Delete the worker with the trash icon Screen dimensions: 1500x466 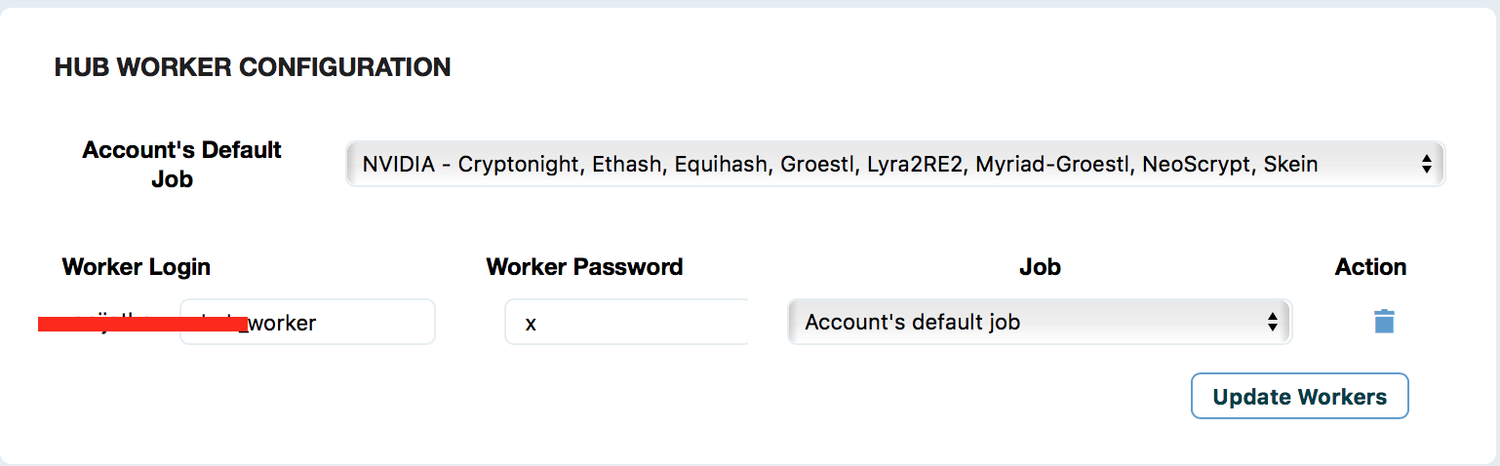pos(1384,322)
